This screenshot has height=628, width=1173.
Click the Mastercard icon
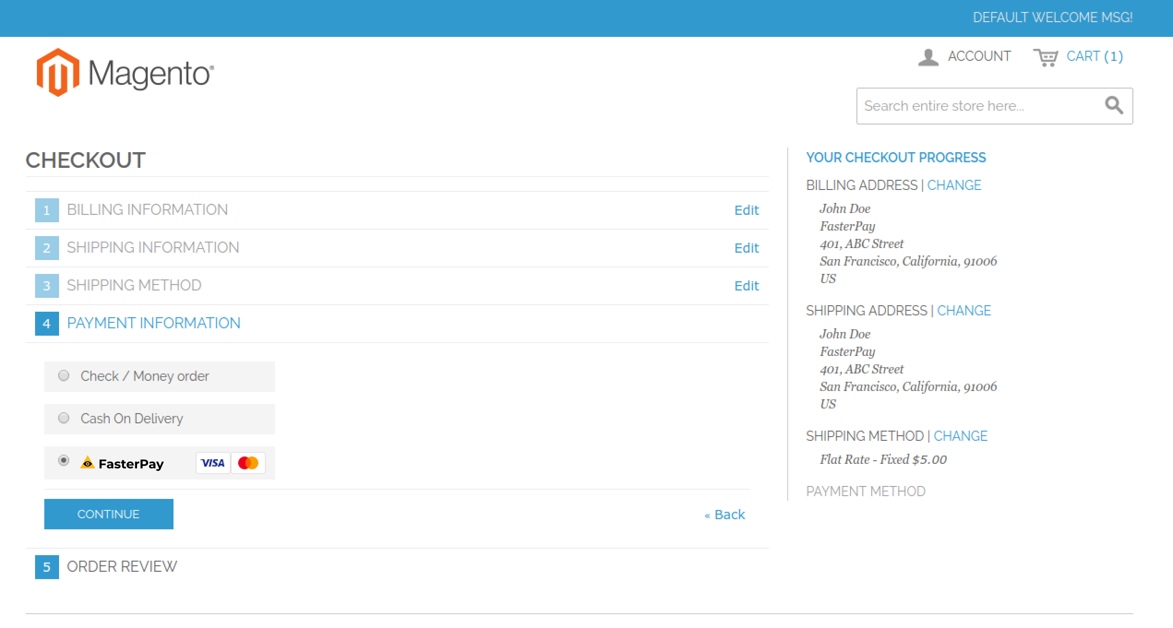click(x=248, y=463)
